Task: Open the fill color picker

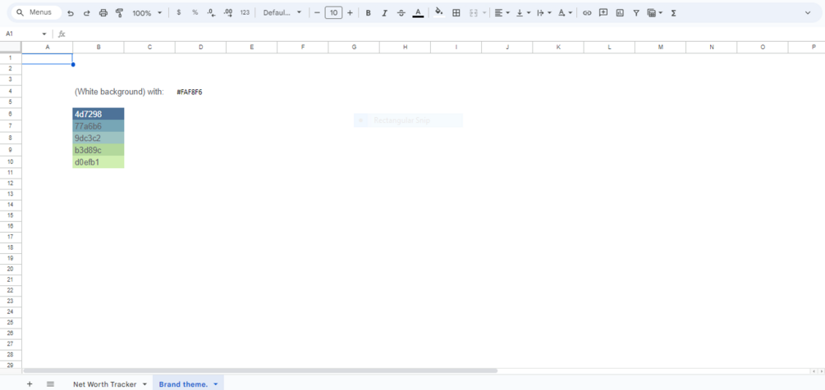Action: 439,13
